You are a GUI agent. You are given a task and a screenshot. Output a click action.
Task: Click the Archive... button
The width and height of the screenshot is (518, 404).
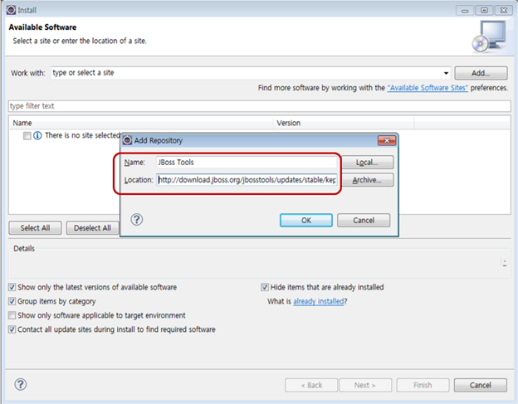coord(370,180)
